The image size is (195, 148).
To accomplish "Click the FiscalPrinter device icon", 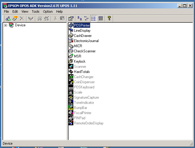I will (x=71, y=113).
